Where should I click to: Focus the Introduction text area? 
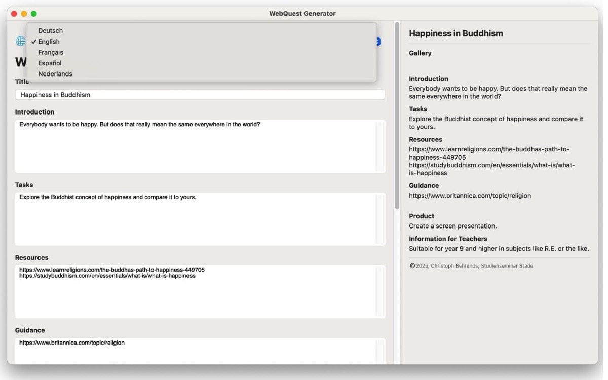tap(200, 146)
